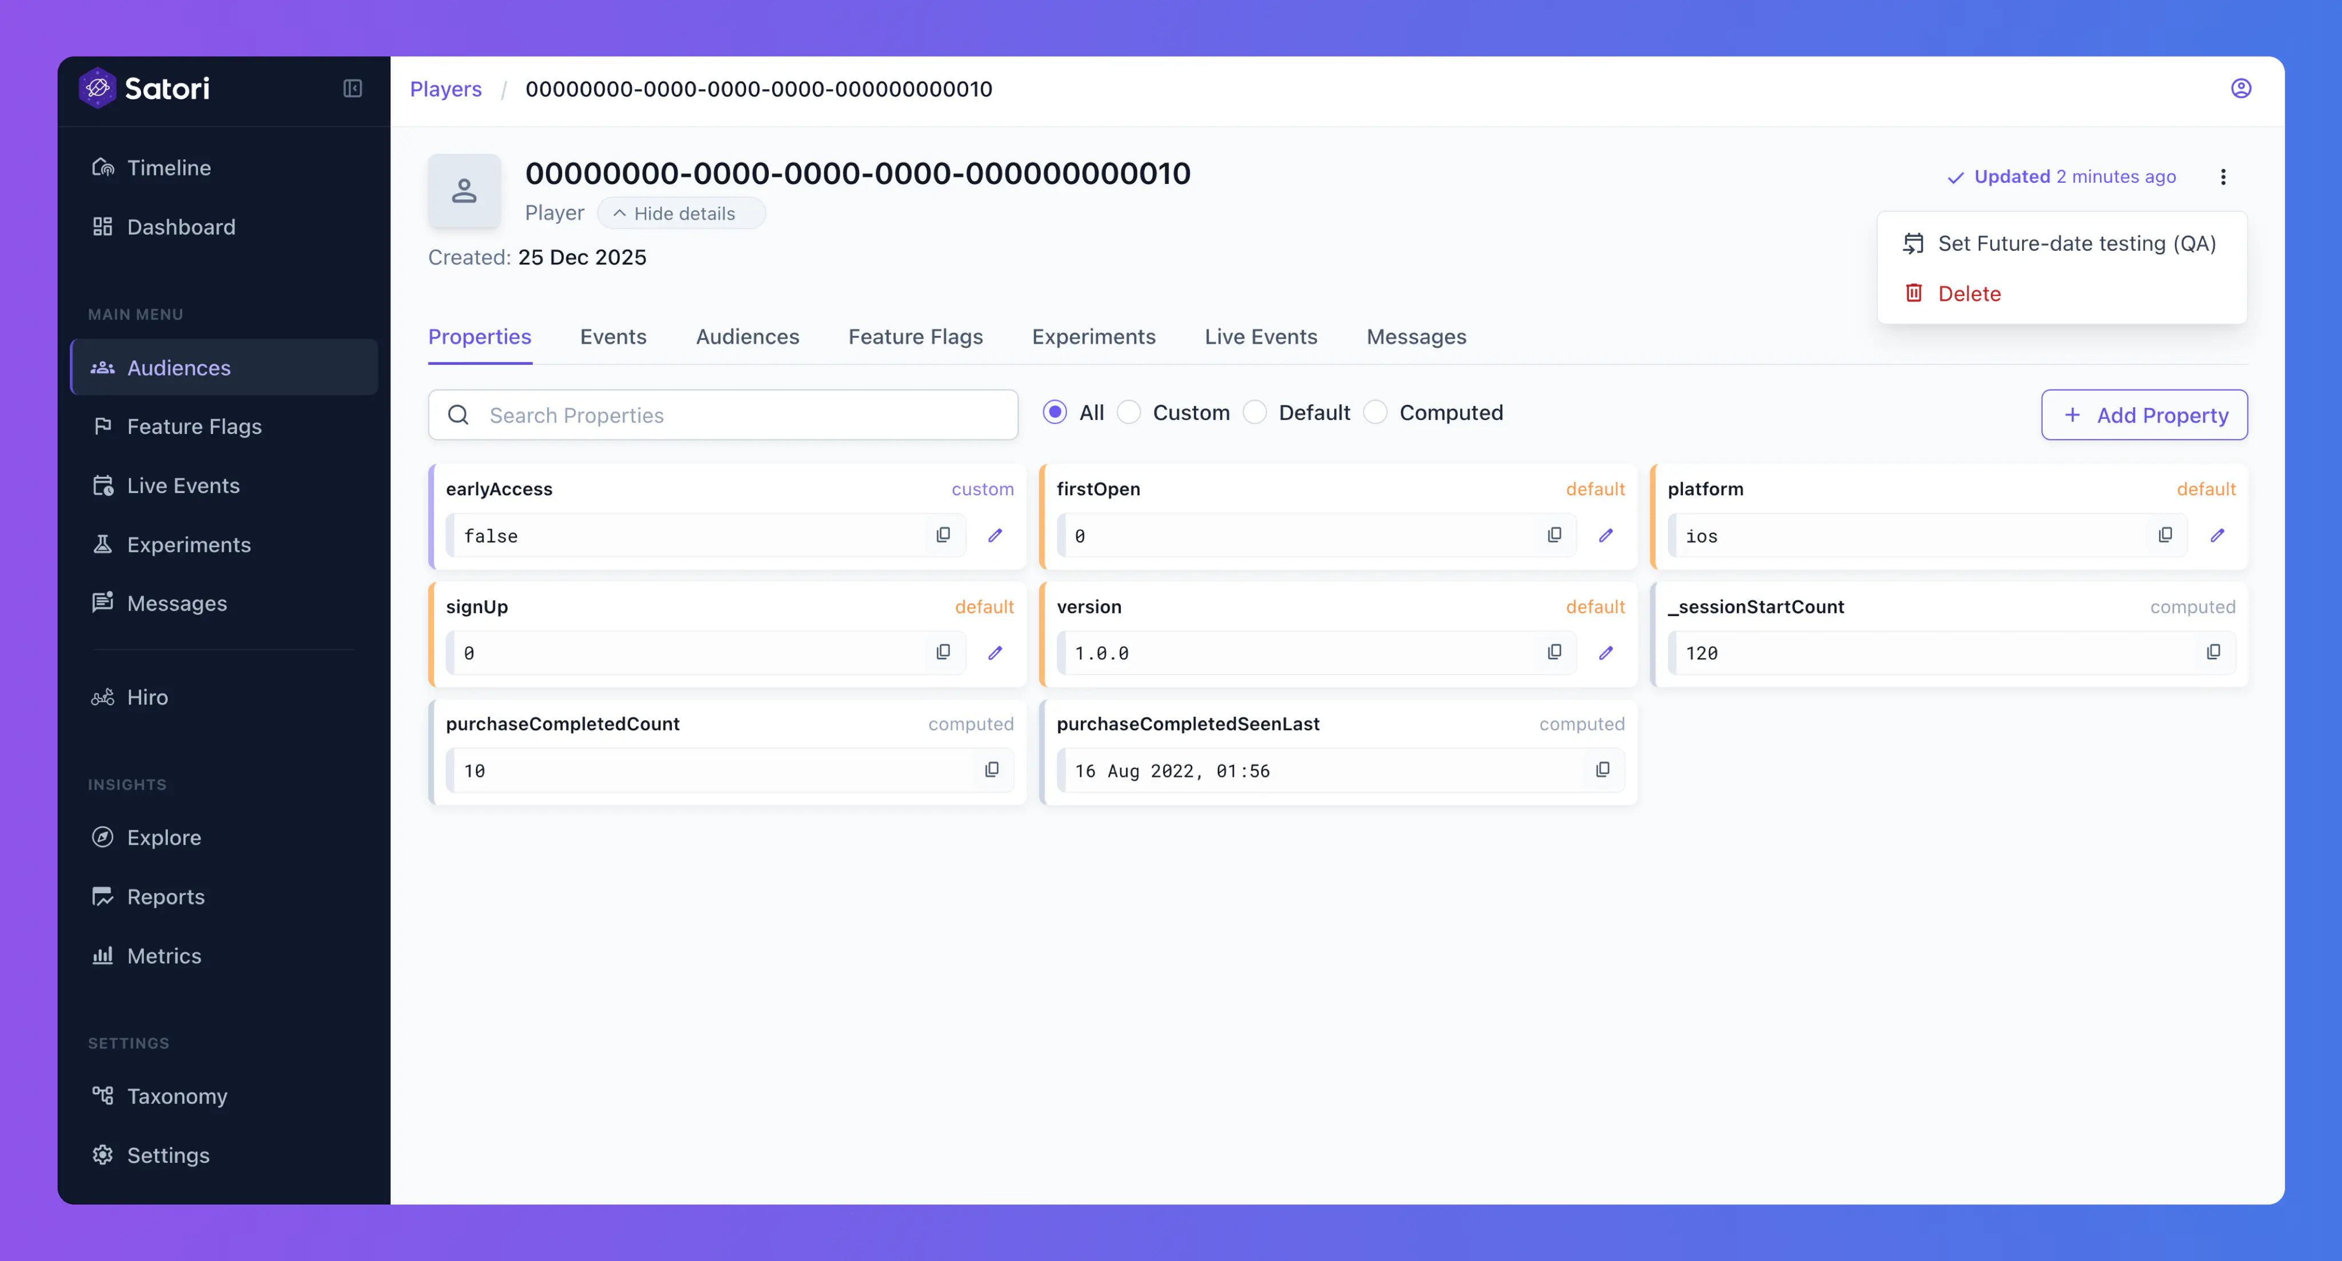Edit the platform property value
Image resolution: width=2342 pixels, height=1261 pixels.
click(x=2216, y=536)
